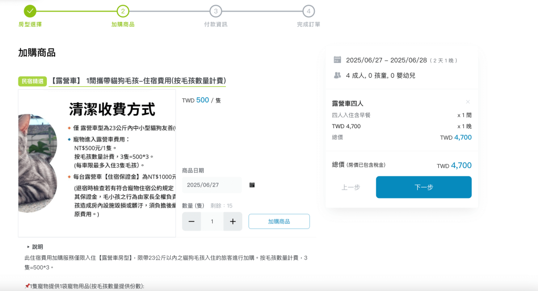This screenshot has width=538, height=291.
Task: Click the 清潔收費方式 pet policy image
Action: [x=97, y=163]
